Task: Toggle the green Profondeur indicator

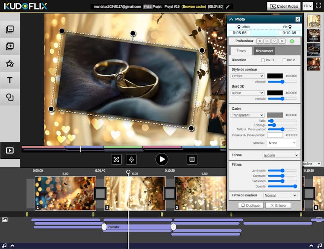Action: pos(292,41)
